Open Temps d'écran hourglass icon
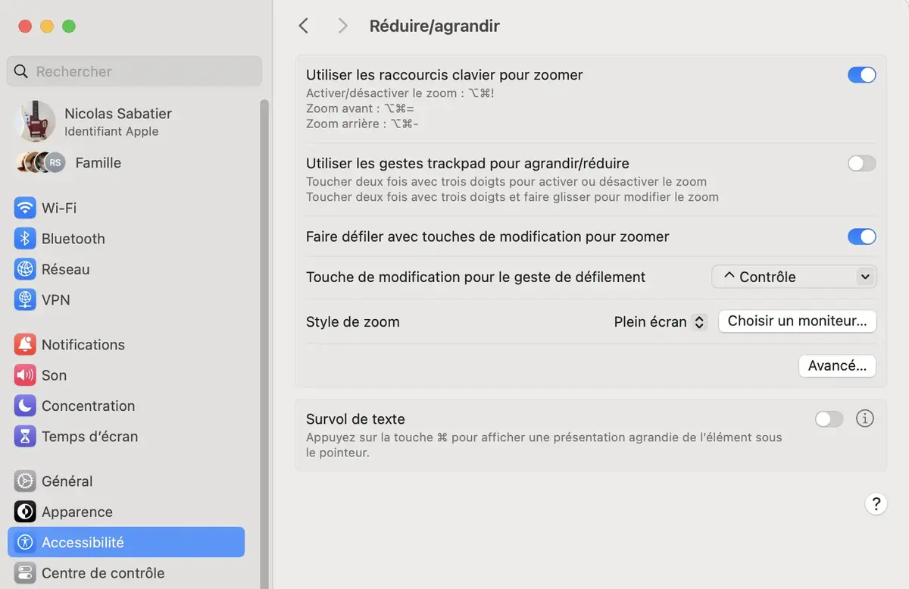The image size is (909, 589). click(25, 437)
